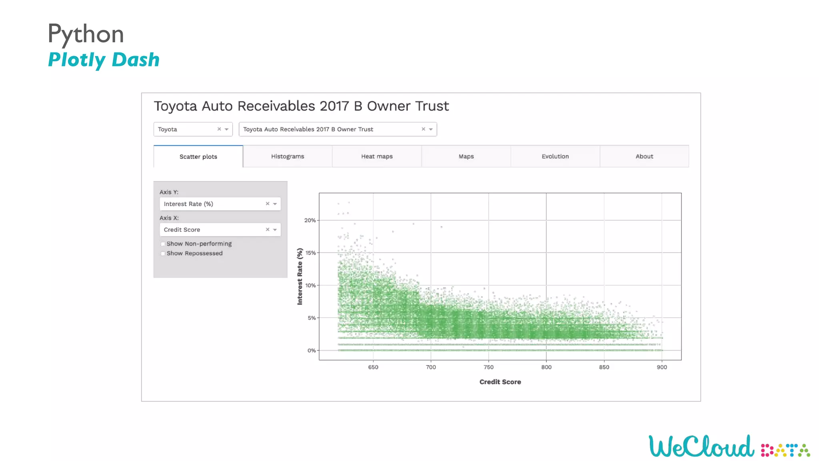819x461 pixels.
Task: Open the Toyota dropdown arrow
Action: point(227,129)
